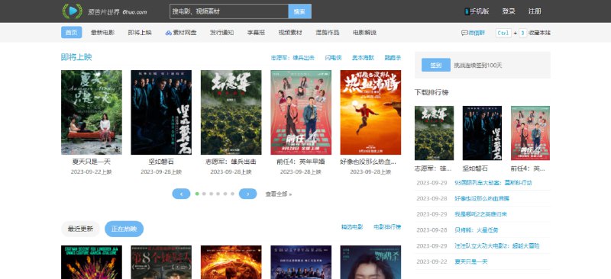Open the orange 热血沸腾 movie poster
Viewport: 611px width, 279px height.
click(x=370, y=113)
